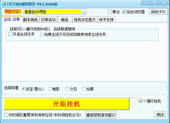
Task: Click the app logo icon in title bar
Action: (x=4, y=4)
